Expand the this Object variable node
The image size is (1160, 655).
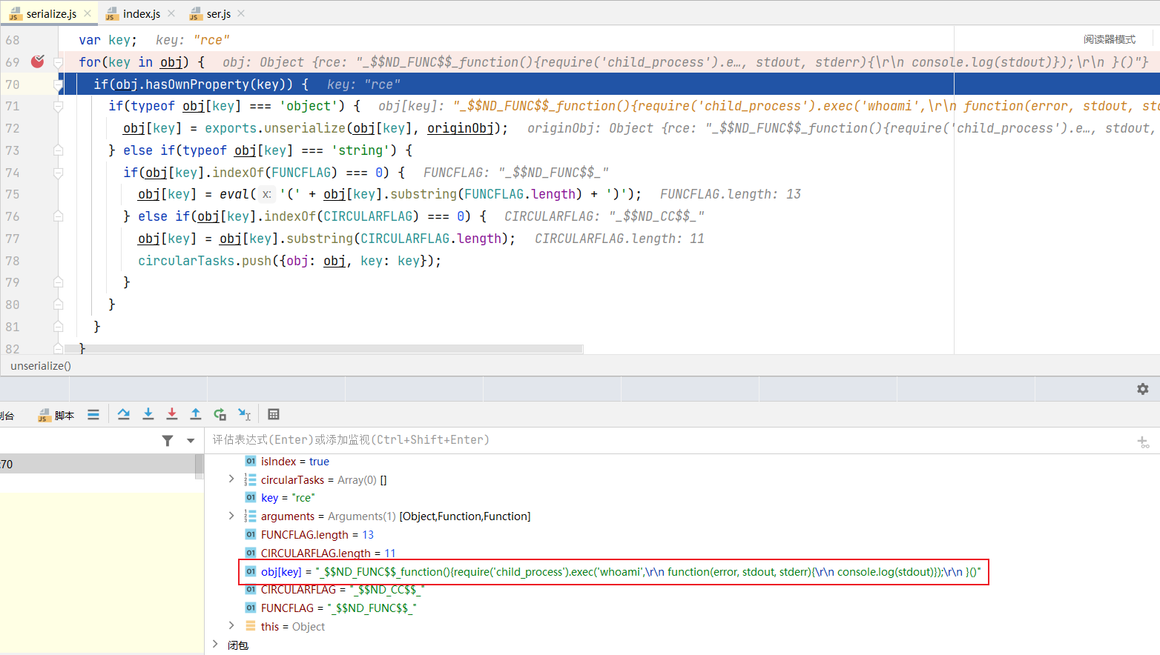[x=231, y=626]
